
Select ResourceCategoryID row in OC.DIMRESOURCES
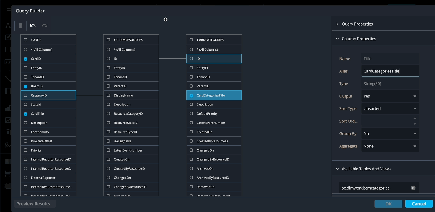click(x=131, y=113)
